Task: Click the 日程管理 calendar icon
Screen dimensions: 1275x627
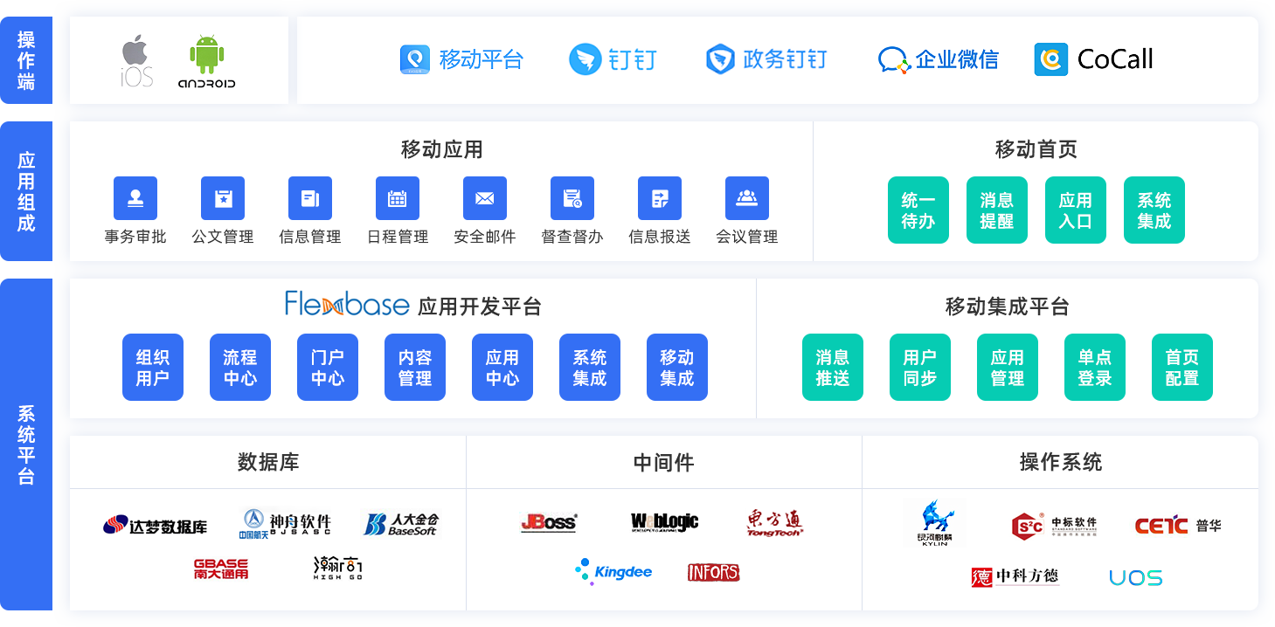Action: pyautogui.click(x=398, y=198)
